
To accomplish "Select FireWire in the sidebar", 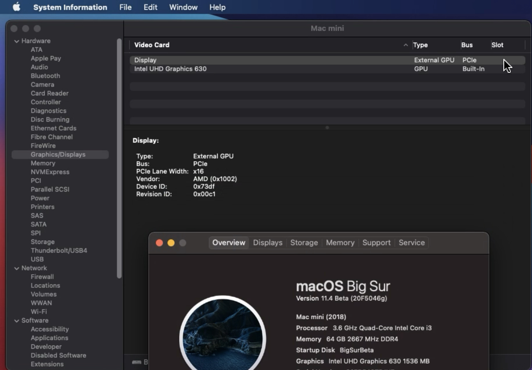I will 43,146.
